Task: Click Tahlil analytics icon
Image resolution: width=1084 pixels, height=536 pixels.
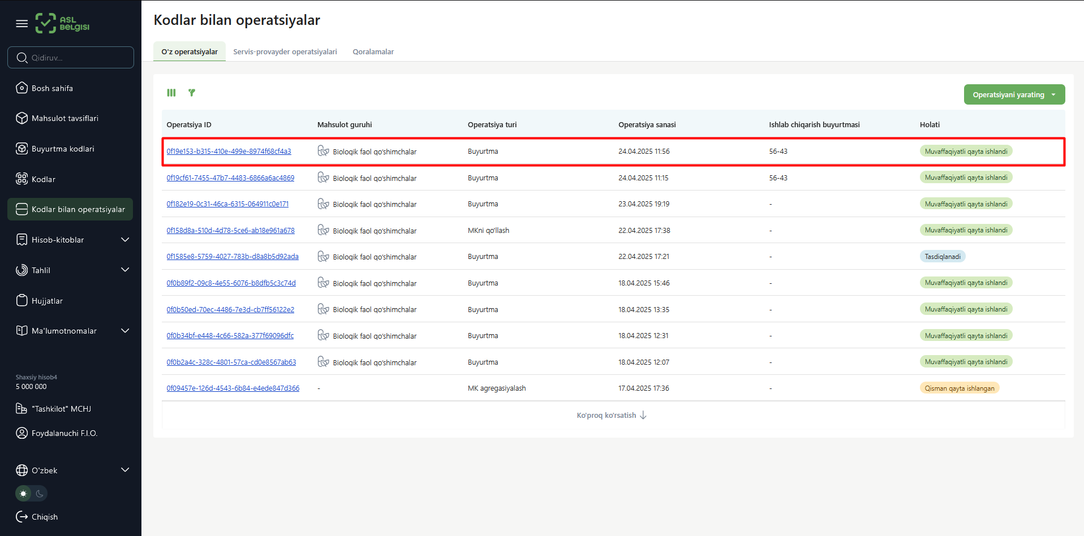Action: 21,270
